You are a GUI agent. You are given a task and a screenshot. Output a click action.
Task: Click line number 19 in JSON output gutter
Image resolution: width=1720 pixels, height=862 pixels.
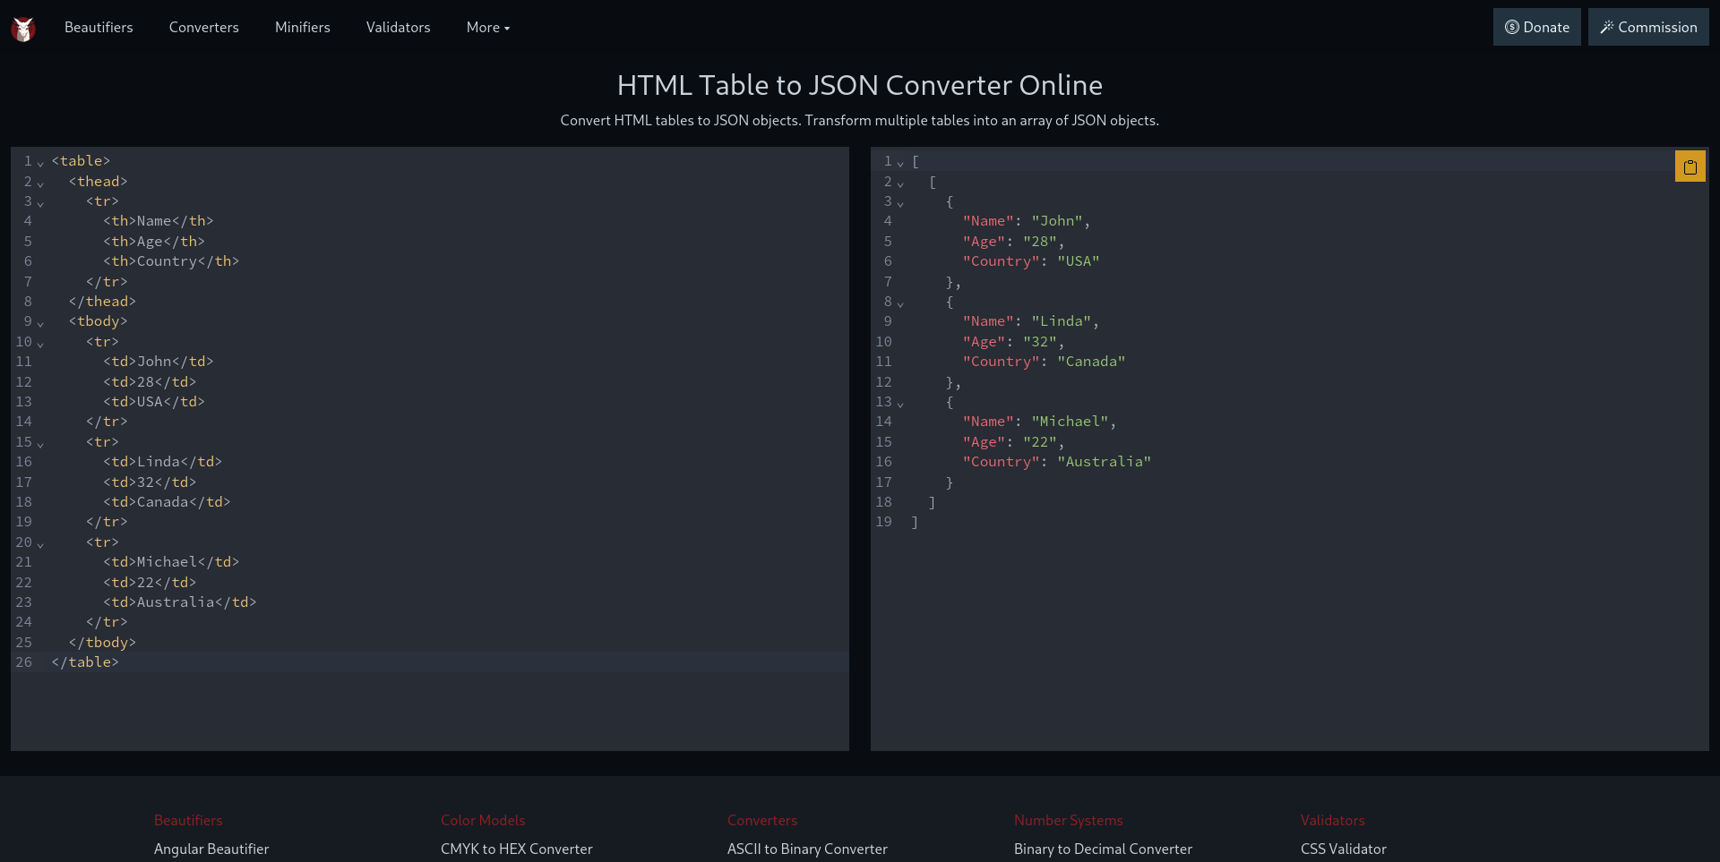(x=883, y=522)
